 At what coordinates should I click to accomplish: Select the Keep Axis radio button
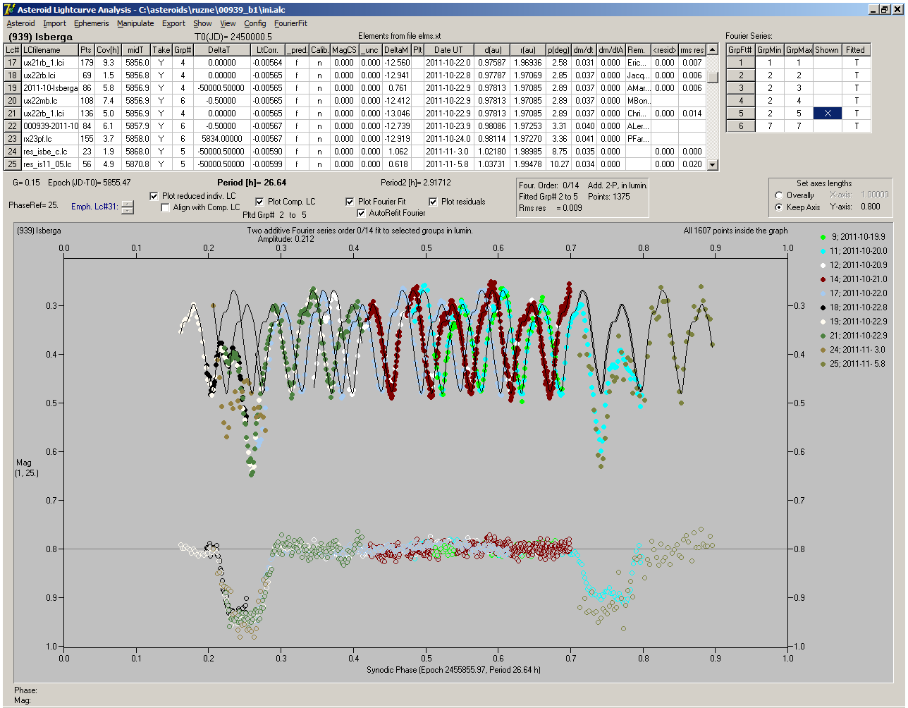tap(779, 207)
